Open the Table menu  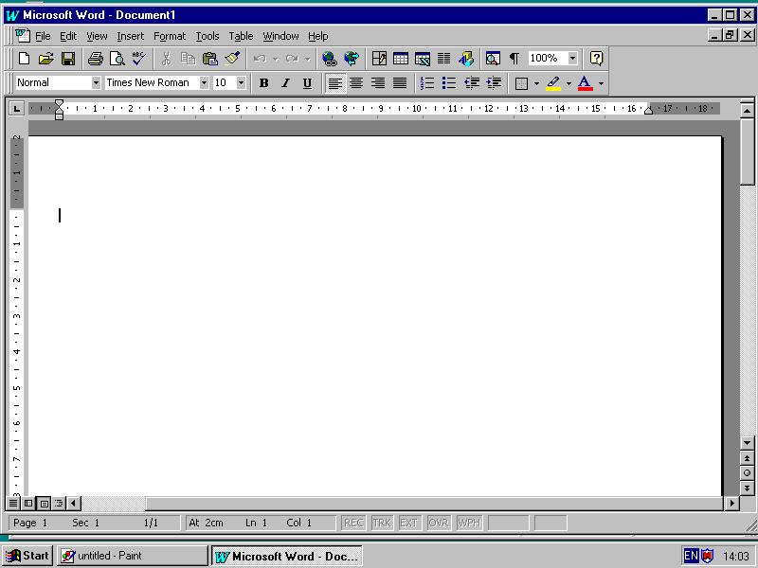pyautogui.click(x=242, y=36)
